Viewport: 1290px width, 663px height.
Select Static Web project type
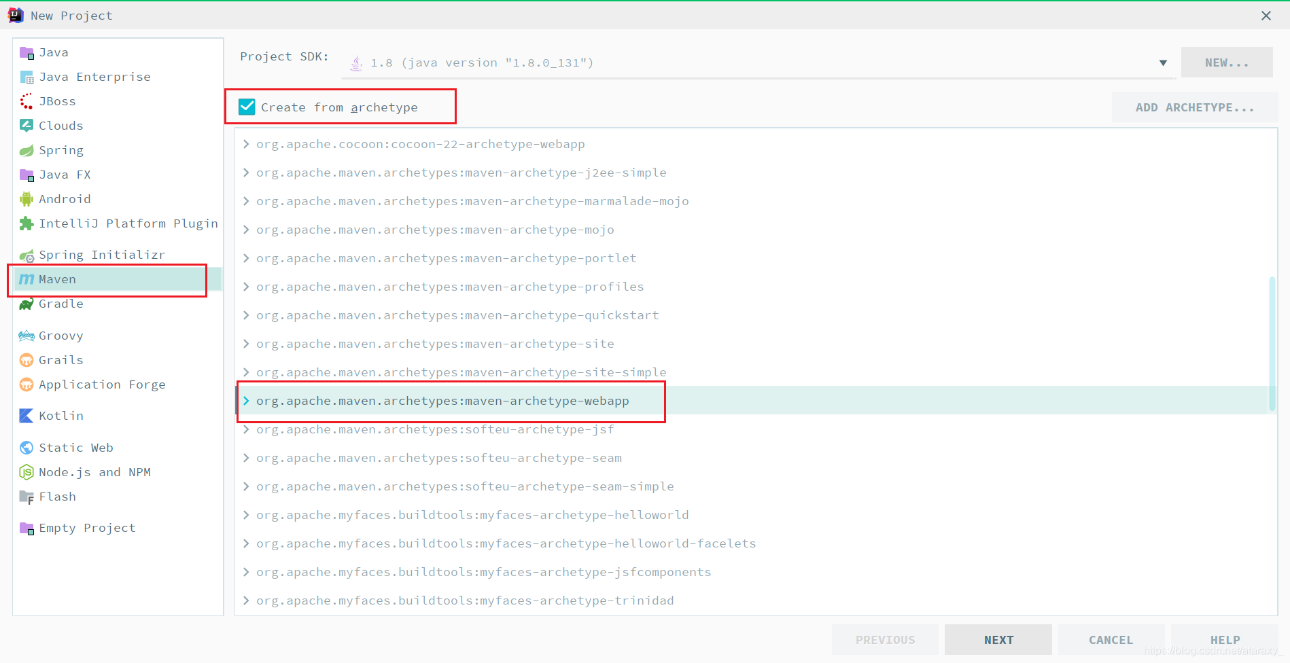(117, 448)
